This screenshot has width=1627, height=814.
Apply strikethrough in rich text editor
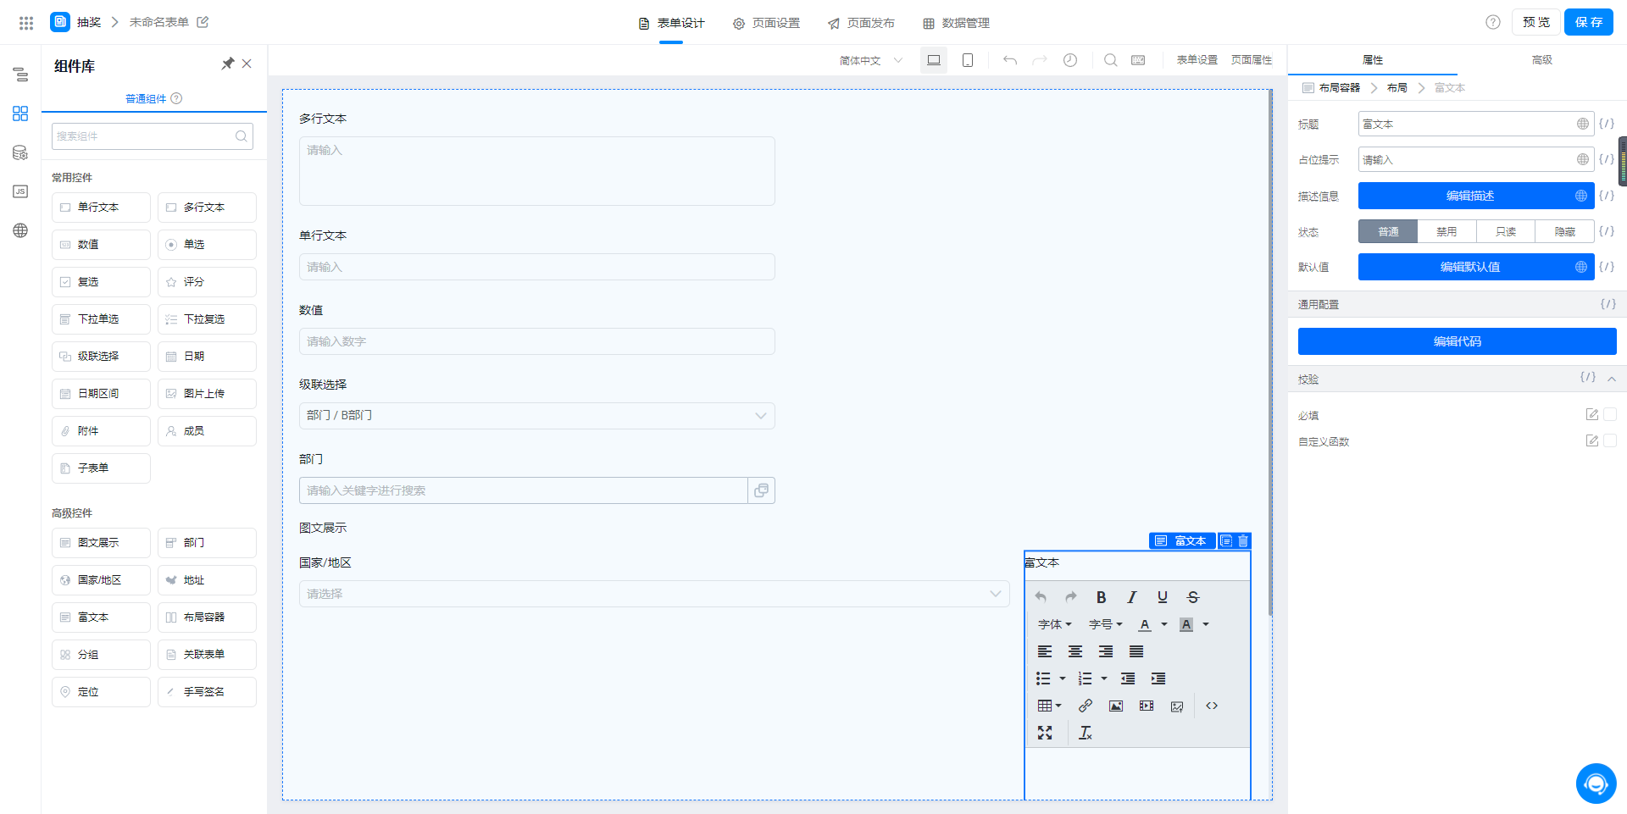[x=1193, y=597]
